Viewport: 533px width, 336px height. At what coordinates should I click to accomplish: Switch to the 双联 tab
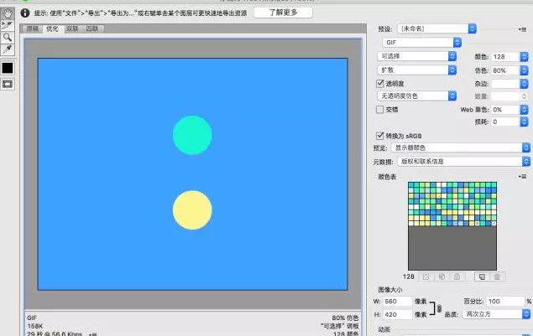point(72,28)
